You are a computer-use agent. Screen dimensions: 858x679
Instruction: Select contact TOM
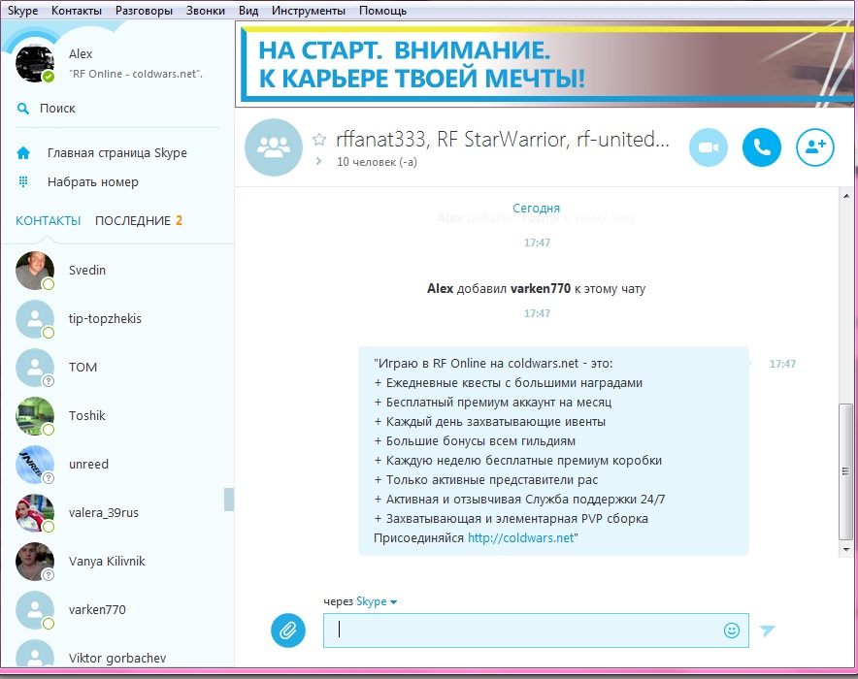[117, 368]
